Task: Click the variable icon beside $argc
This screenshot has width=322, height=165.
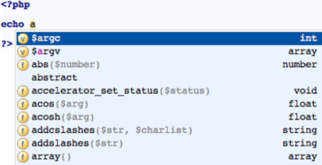Action: click(x=23, y=38)
